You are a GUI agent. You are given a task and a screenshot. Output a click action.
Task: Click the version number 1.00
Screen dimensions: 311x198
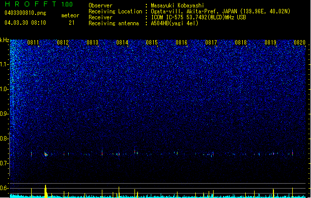tap(67, 4)
